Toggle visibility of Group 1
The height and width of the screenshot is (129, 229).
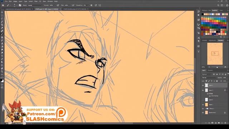[x=203, y=109]
